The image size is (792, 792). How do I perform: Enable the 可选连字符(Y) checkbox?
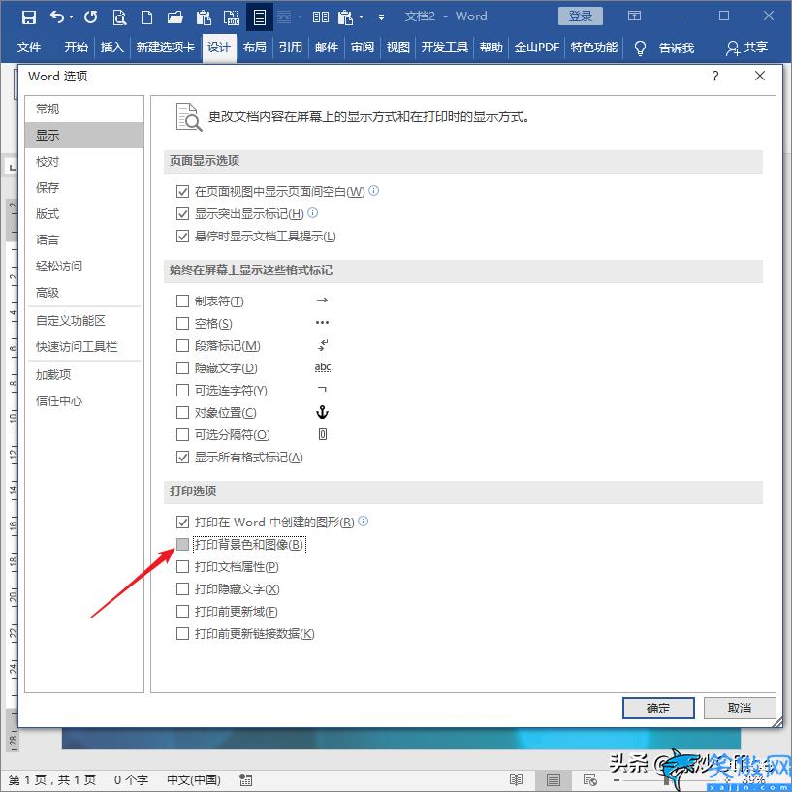[182, 390]
